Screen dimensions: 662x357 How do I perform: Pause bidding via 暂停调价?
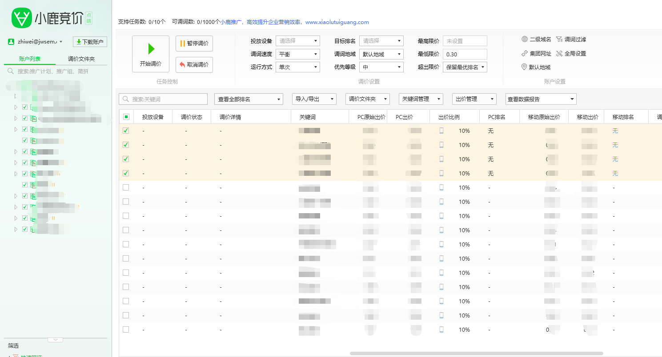[194, 44]
